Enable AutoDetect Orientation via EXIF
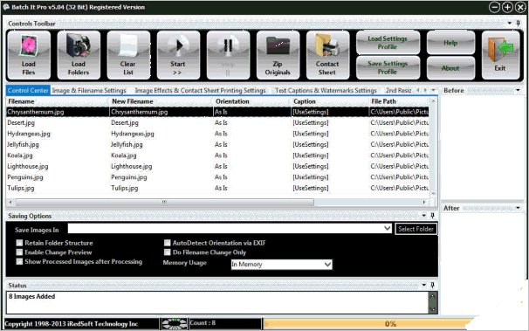 168,243
